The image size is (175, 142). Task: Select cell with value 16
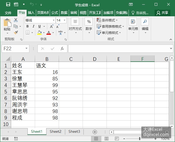[x=47, y=72]
